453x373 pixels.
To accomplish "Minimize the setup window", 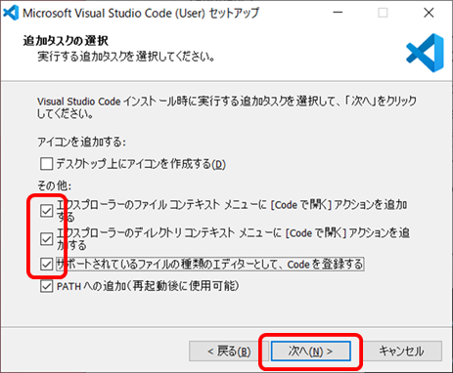I will (338, 13).
